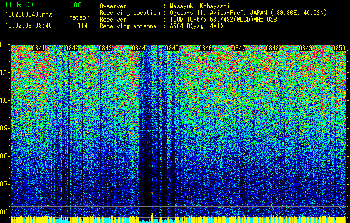The height and width of the screenshot is (223, 350).
Task: Click the HROFFT 1.0.0 title text
Action: pos(43,4)
